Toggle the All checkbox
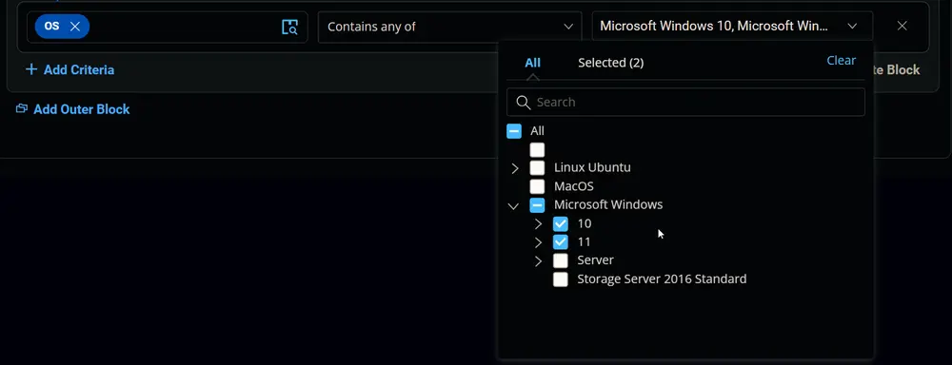Screen dimensions: 952x365 pos(514,131)
